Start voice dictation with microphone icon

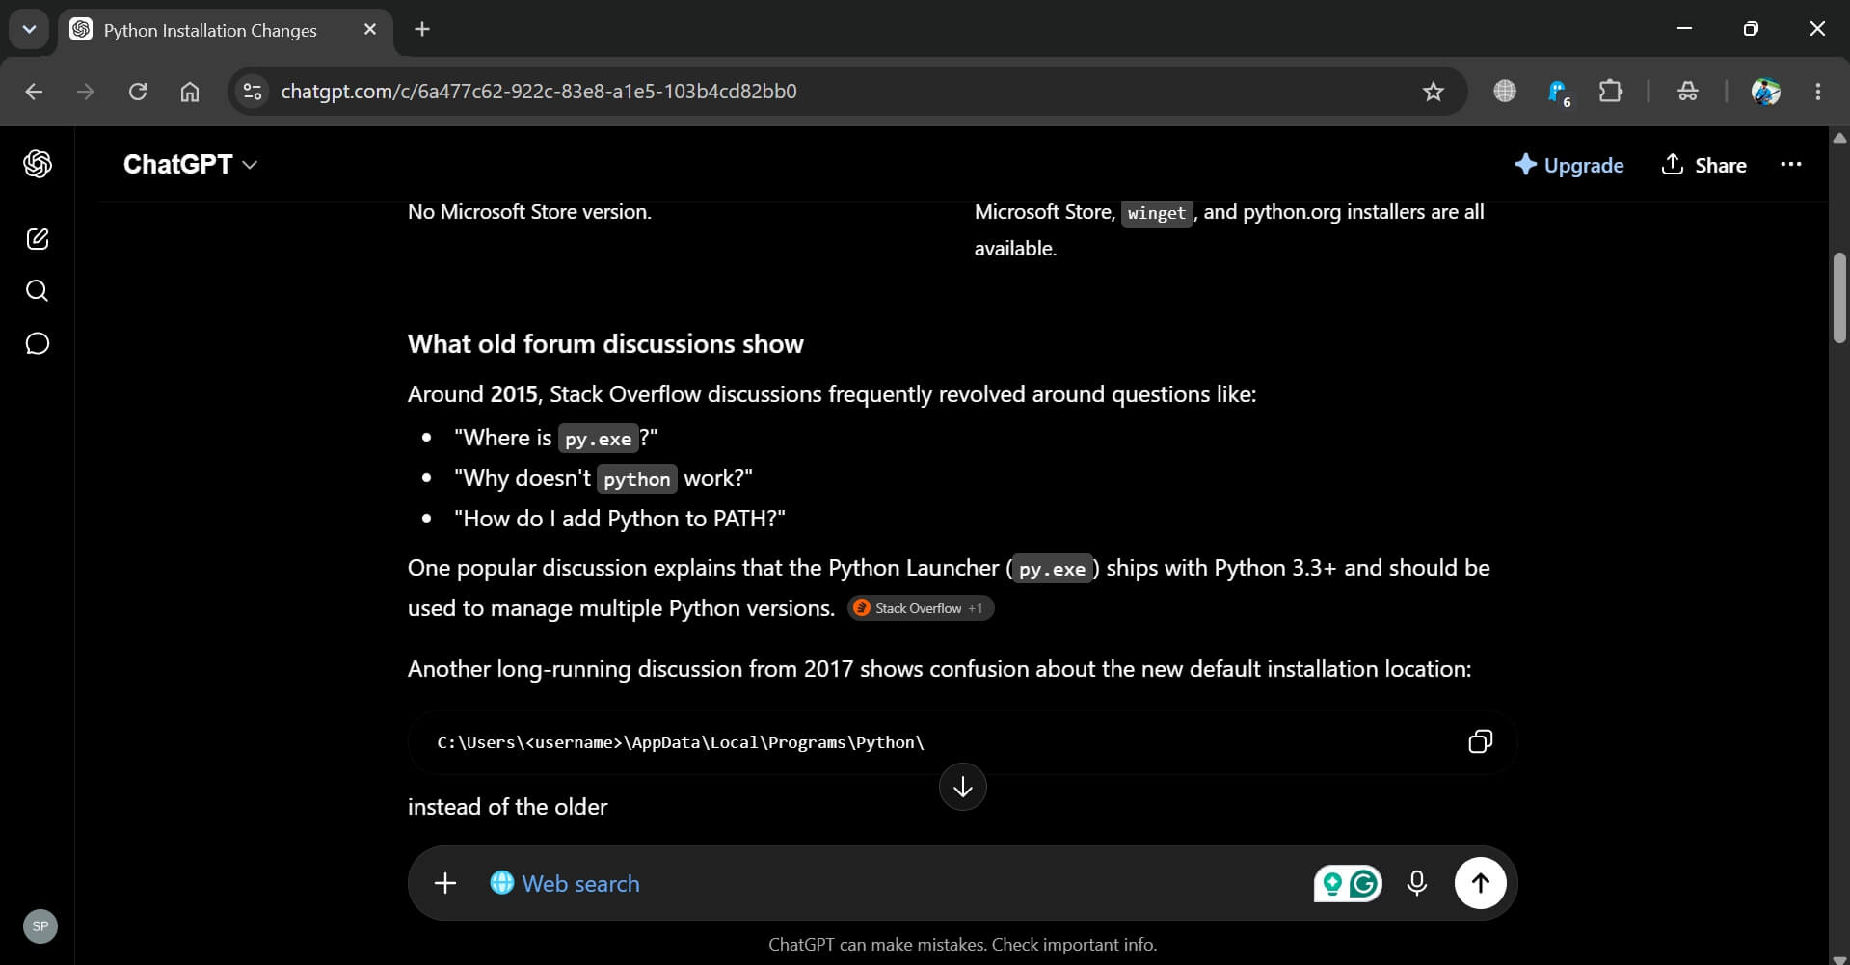pyautogui.click(x=1416, y=883)
